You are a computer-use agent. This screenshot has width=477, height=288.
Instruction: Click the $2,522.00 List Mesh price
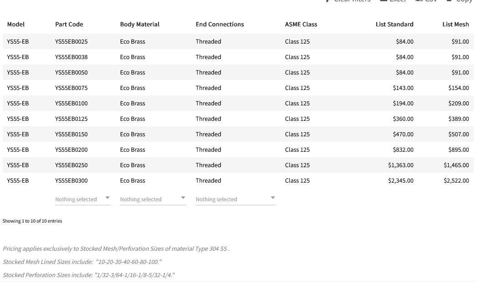pos(456,181)
